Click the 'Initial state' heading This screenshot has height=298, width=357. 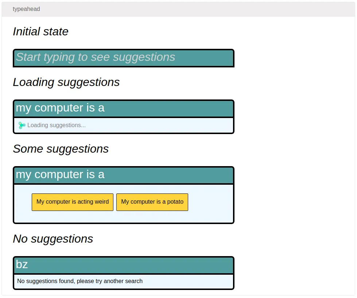pos(40,32)
